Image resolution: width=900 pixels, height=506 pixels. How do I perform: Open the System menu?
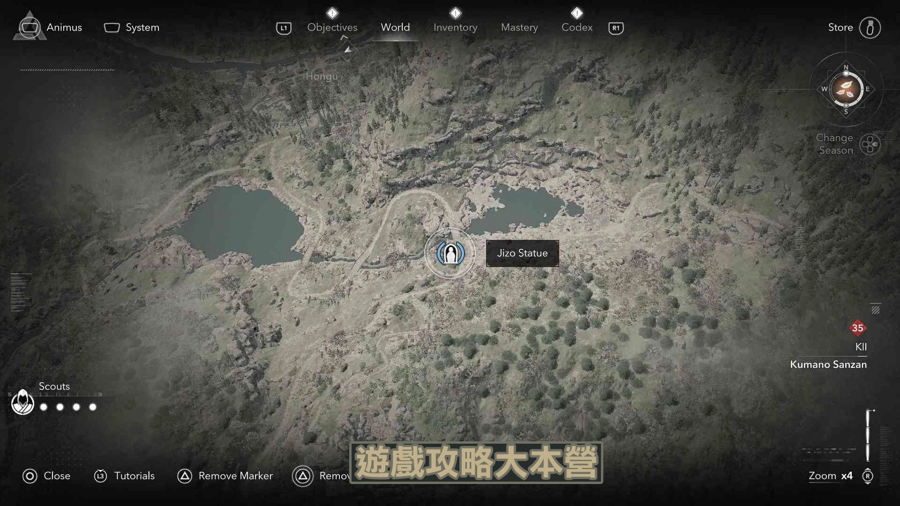coord(132,28)
